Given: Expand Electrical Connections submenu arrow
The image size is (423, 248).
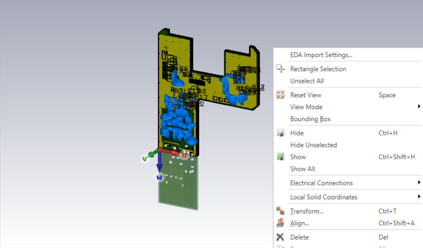Looking at the screenshot, I should point(419,182).
